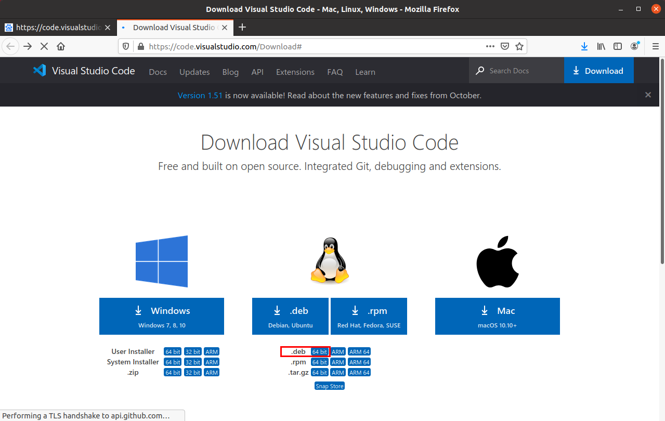The height and width of the screenshot is (421, 665).
Task: Go to Firefox home page icon
Action: point(61,46)
